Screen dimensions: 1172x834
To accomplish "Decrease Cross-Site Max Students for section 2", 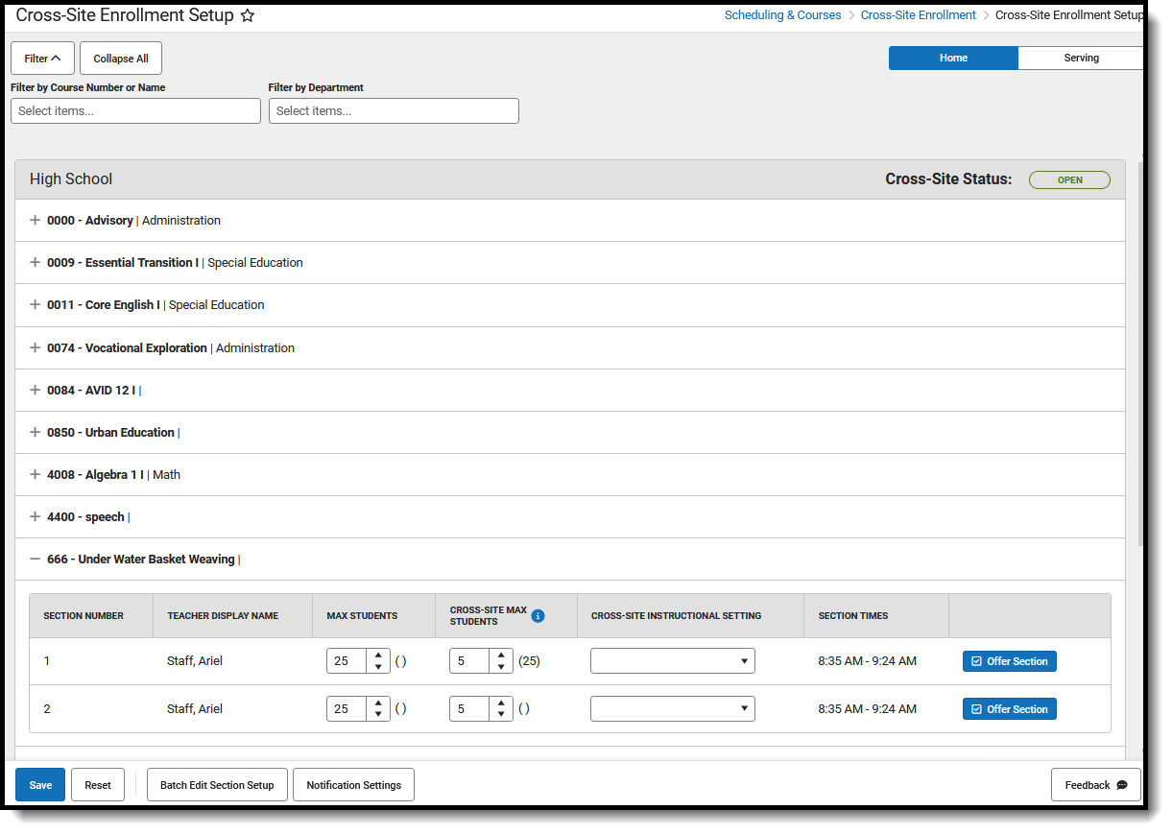I will pyautogui.click(x=501, y=714).
